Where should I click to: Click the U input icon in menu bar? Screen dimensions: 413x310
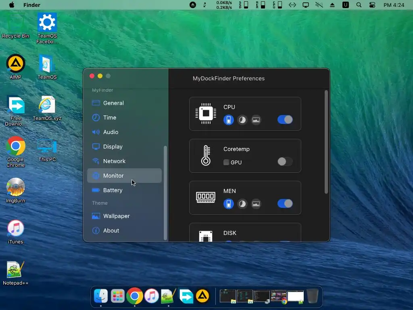[346, 5]
